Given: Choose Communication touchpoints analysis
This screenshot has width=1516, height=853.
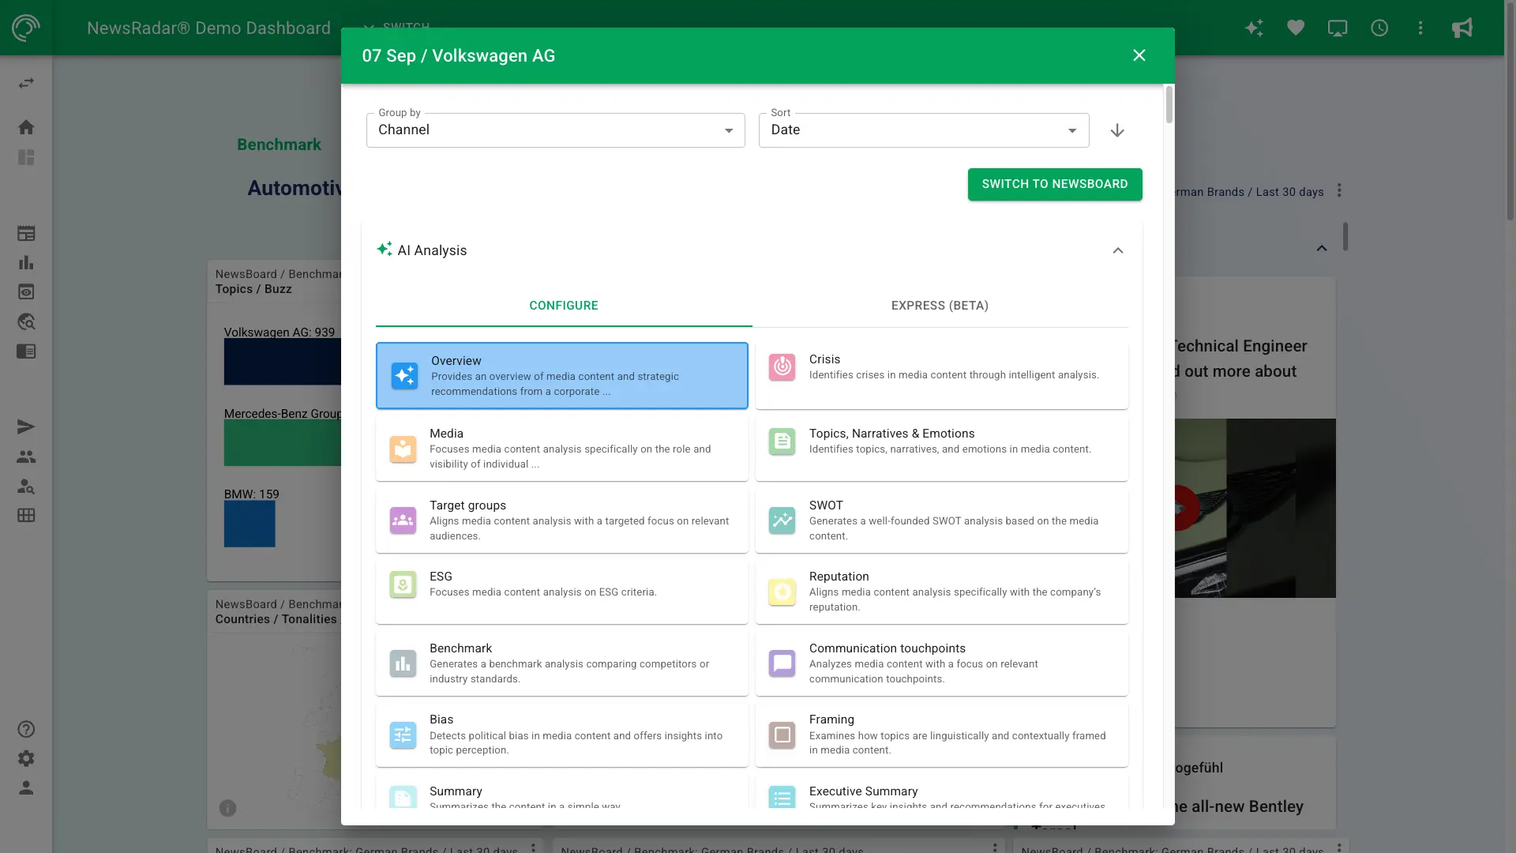Looking at the screenshot, I should click(942, 663).
